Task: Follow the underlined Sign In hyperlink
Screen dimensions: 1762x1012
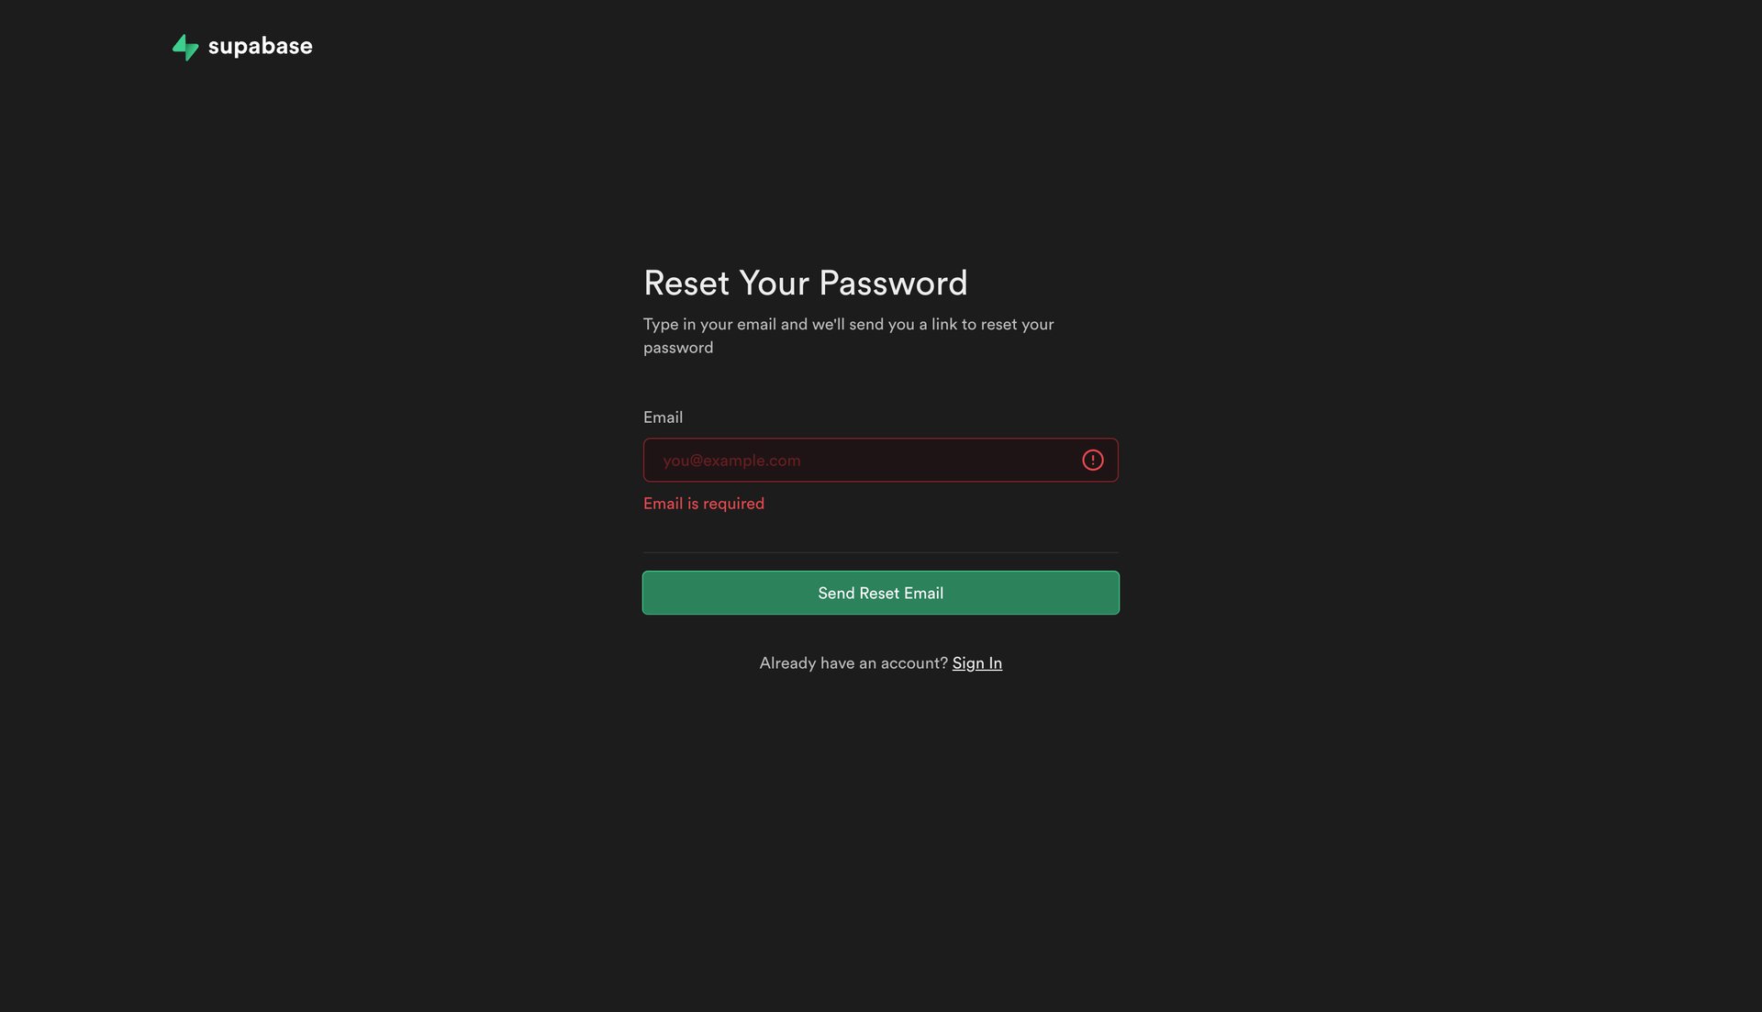Action: [x=976, y=662]
